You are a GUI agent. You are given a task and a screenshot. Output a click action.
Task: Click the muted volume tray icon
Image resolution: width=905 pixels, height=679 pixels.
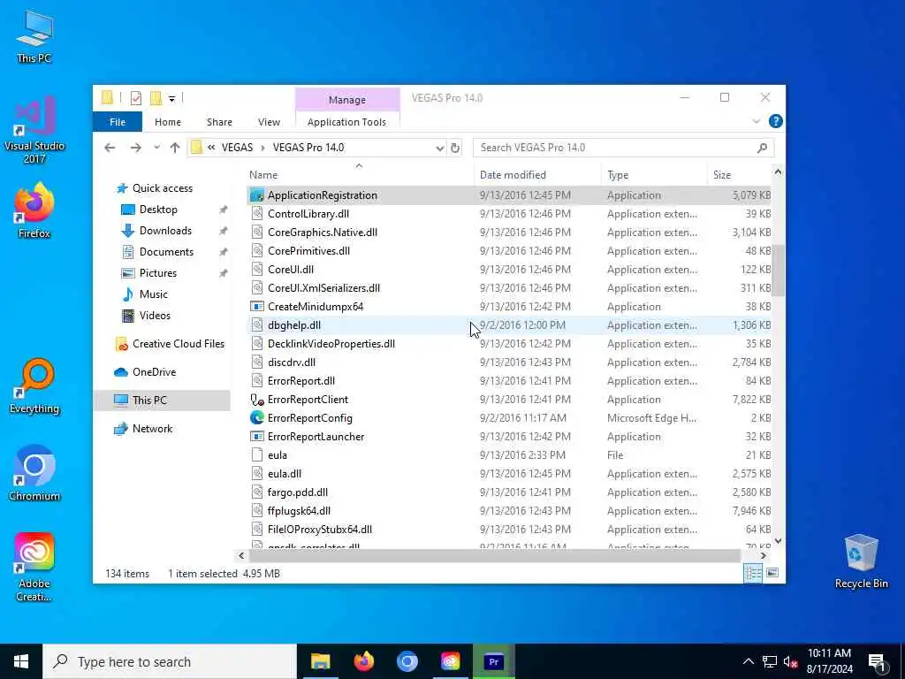coord(790,662)
